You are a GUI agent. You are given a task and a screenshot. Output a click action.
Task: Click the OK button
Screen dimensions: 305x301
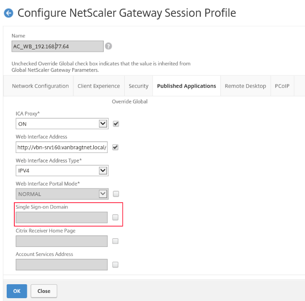coord(17,291)
